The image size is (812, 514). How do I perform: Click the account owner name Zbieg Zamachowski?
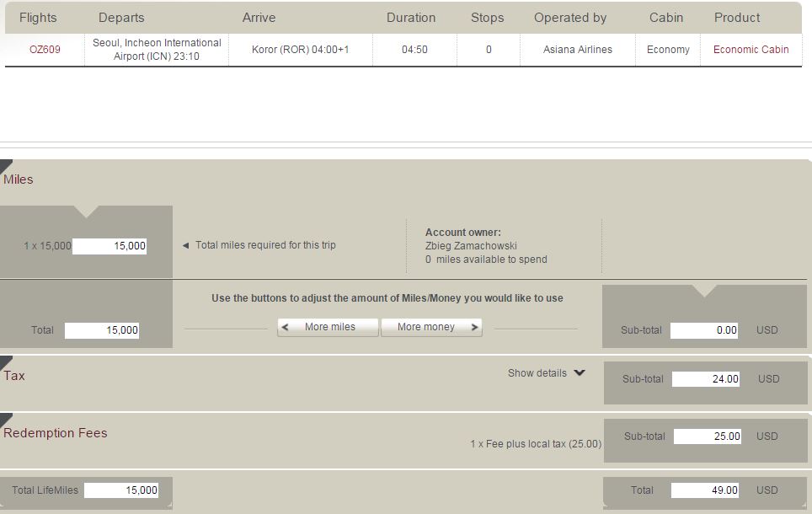(x=471, y=245)
